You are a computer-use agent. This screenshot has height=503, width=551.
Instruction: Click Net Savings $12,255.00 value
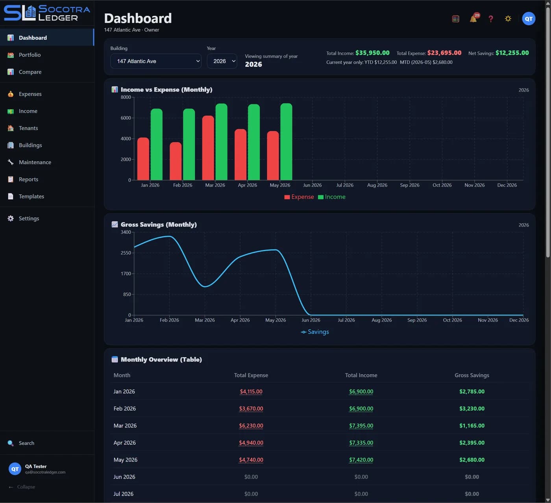[x=512, y=53]
